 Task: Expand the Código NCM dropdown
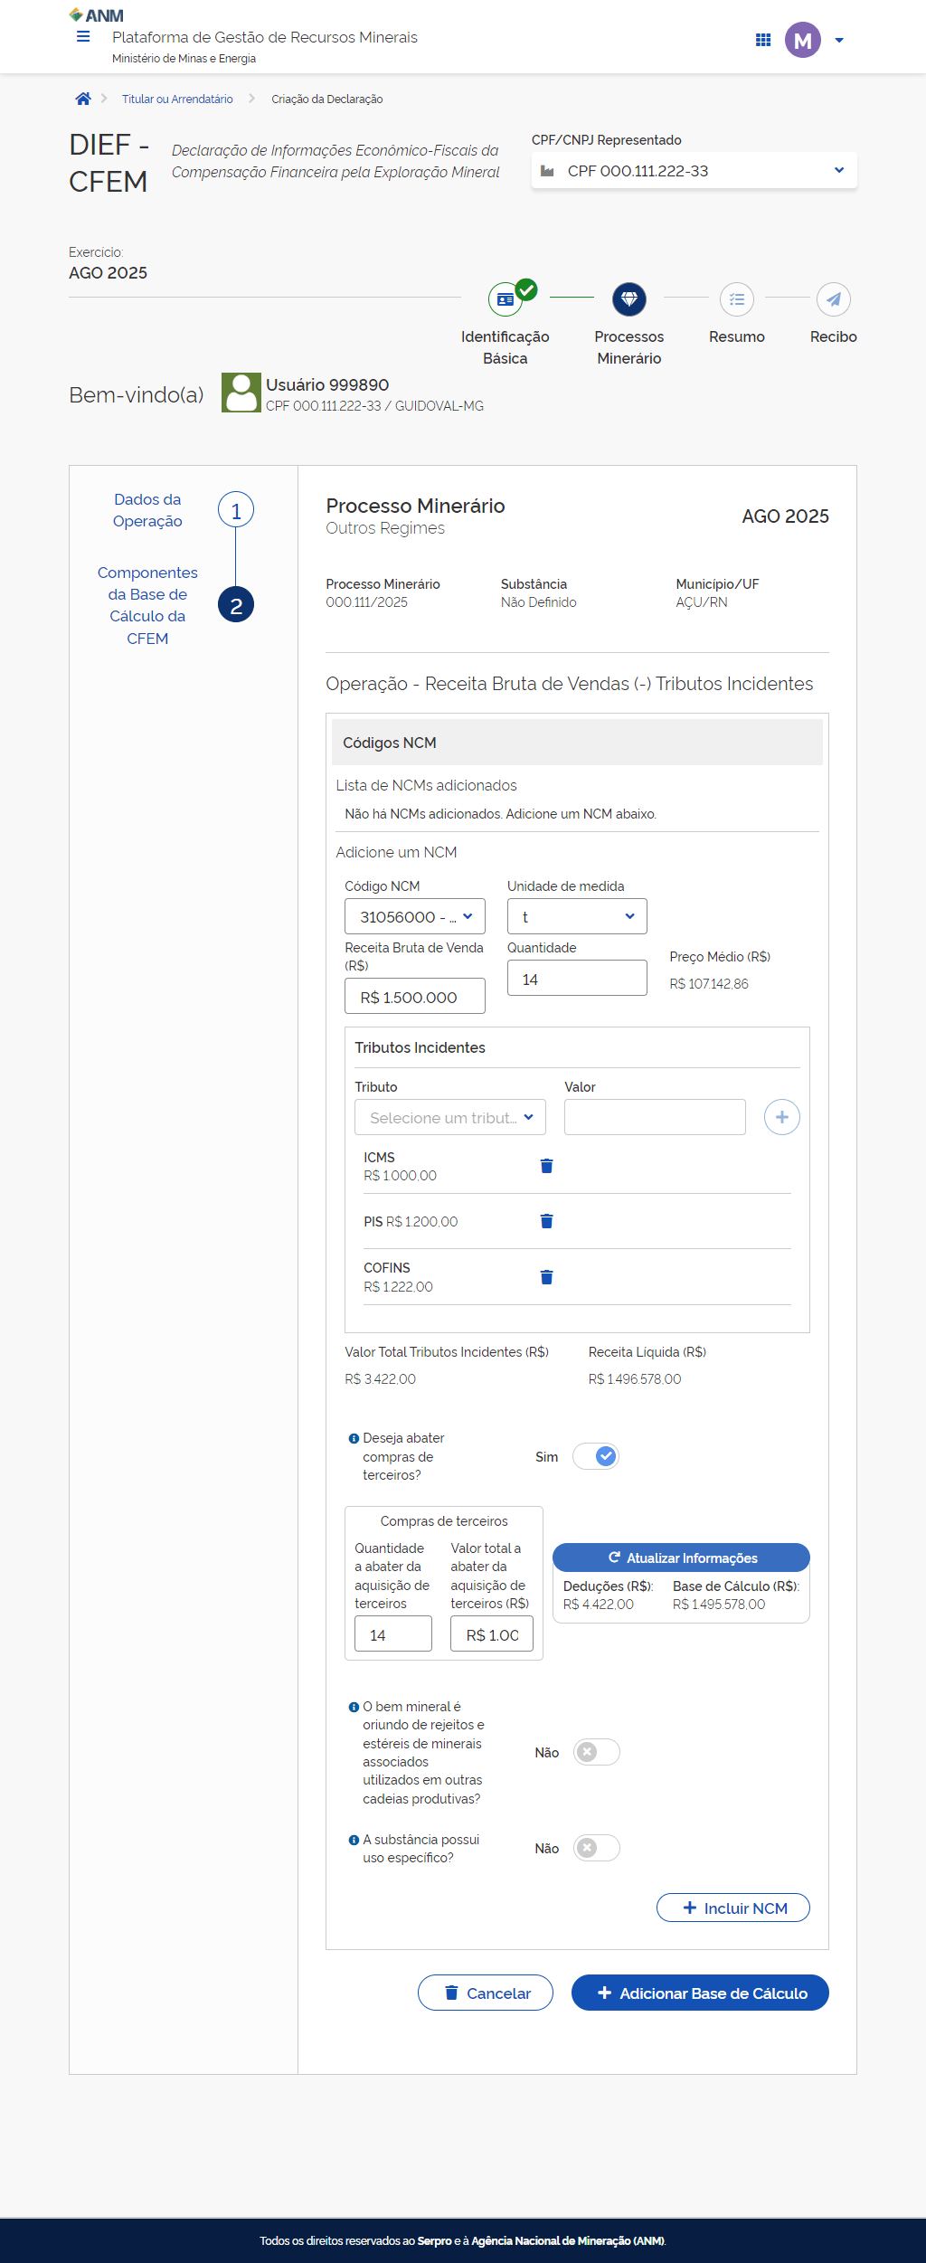(414, 916)
